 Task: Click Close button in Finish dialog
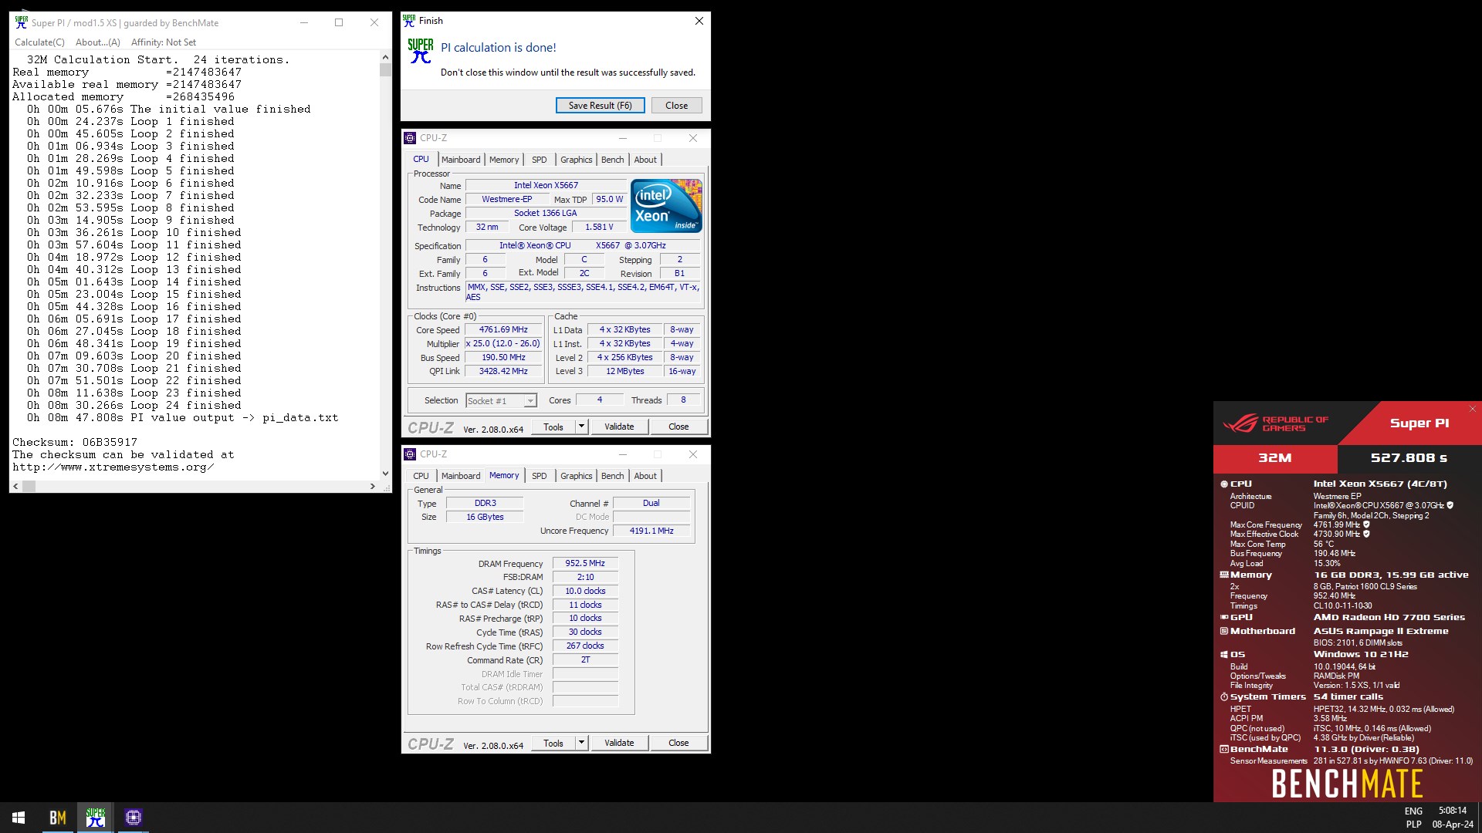click(677, 106)
